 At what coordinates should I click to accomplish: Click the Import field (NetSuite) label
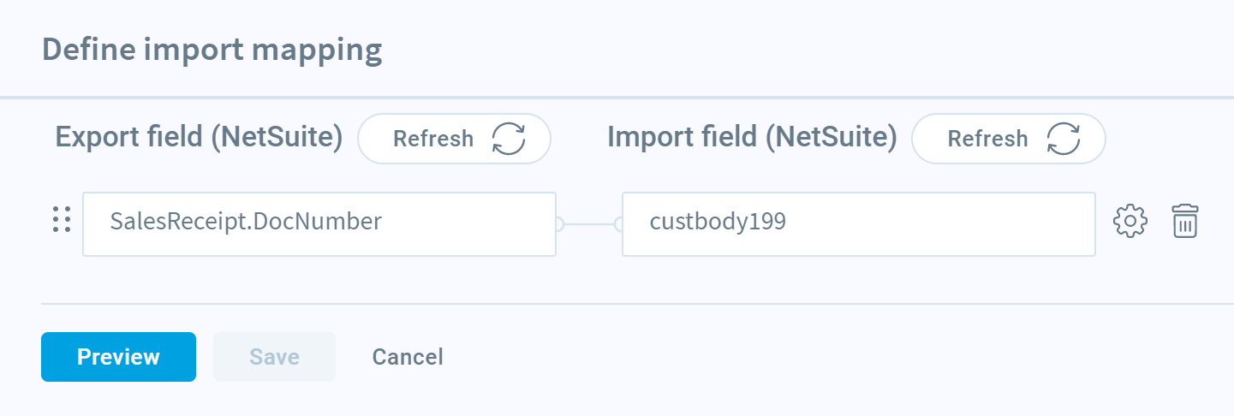coord(752,136)
